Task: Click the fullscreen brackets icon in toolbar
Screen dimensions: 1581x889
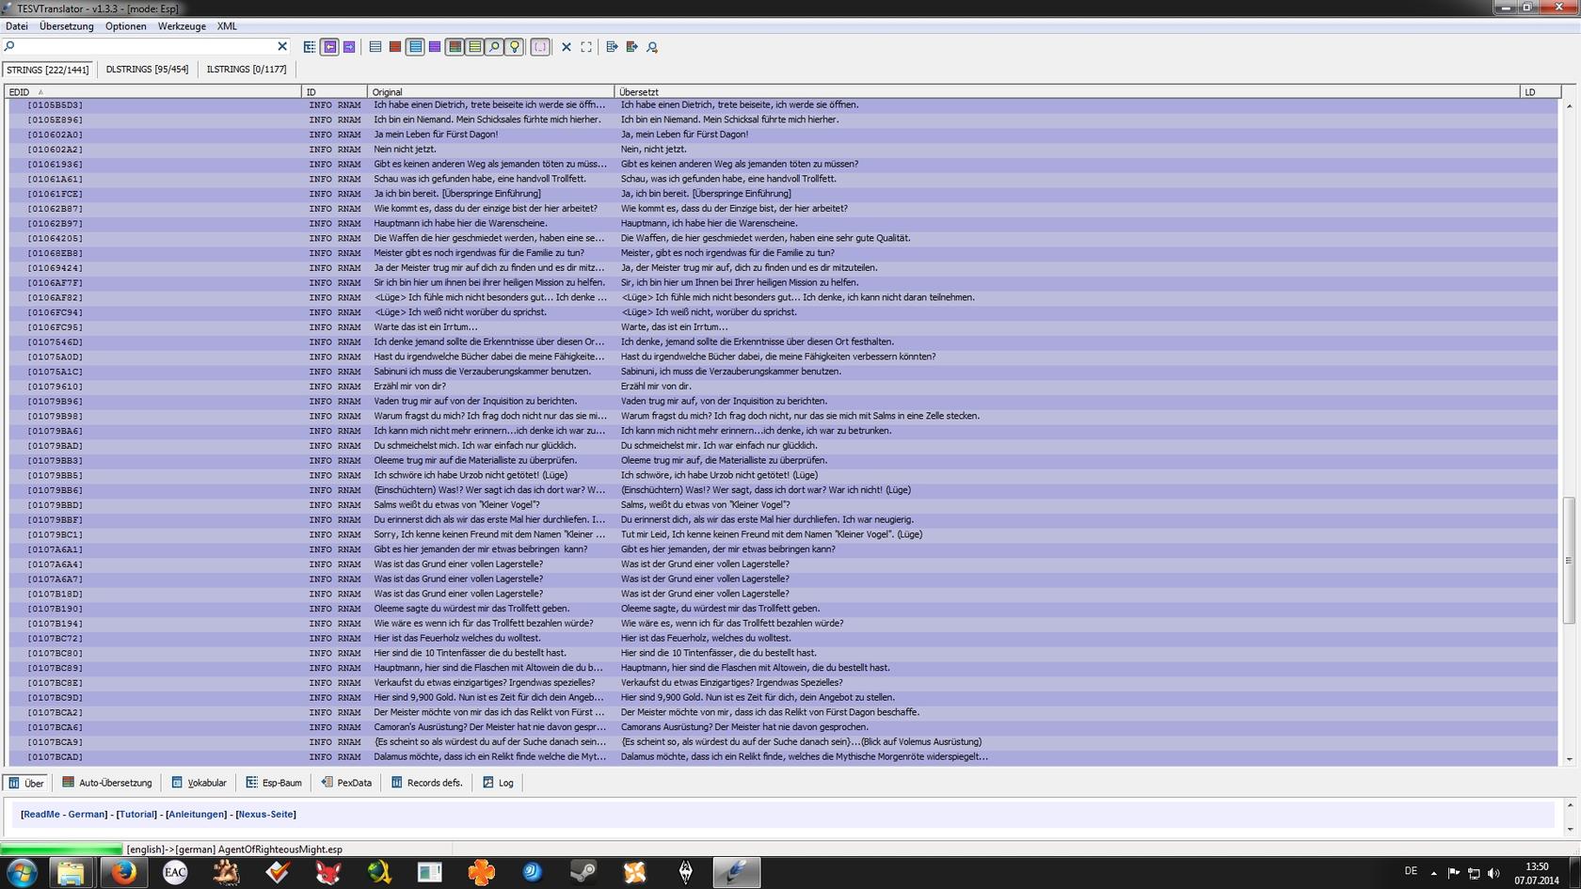Action: click(586, 47)
